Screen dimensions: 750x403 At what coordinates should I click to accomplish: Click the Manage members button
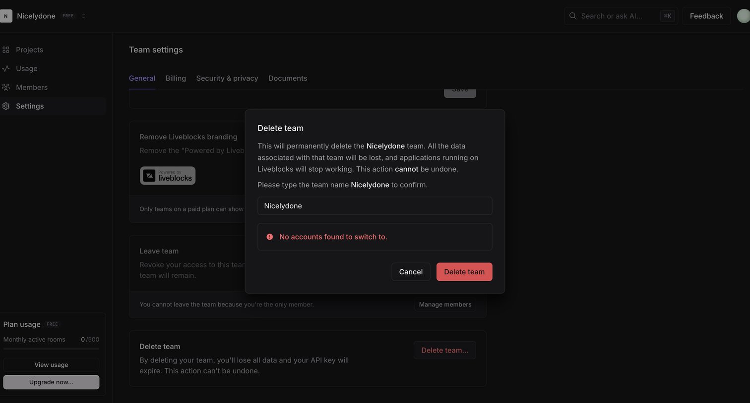[x=445, y=304]
